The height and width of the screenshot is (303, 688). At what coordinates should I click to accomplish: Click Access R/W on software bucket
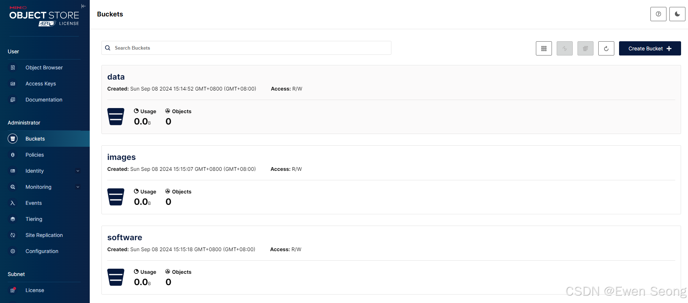tap(286, 249)
